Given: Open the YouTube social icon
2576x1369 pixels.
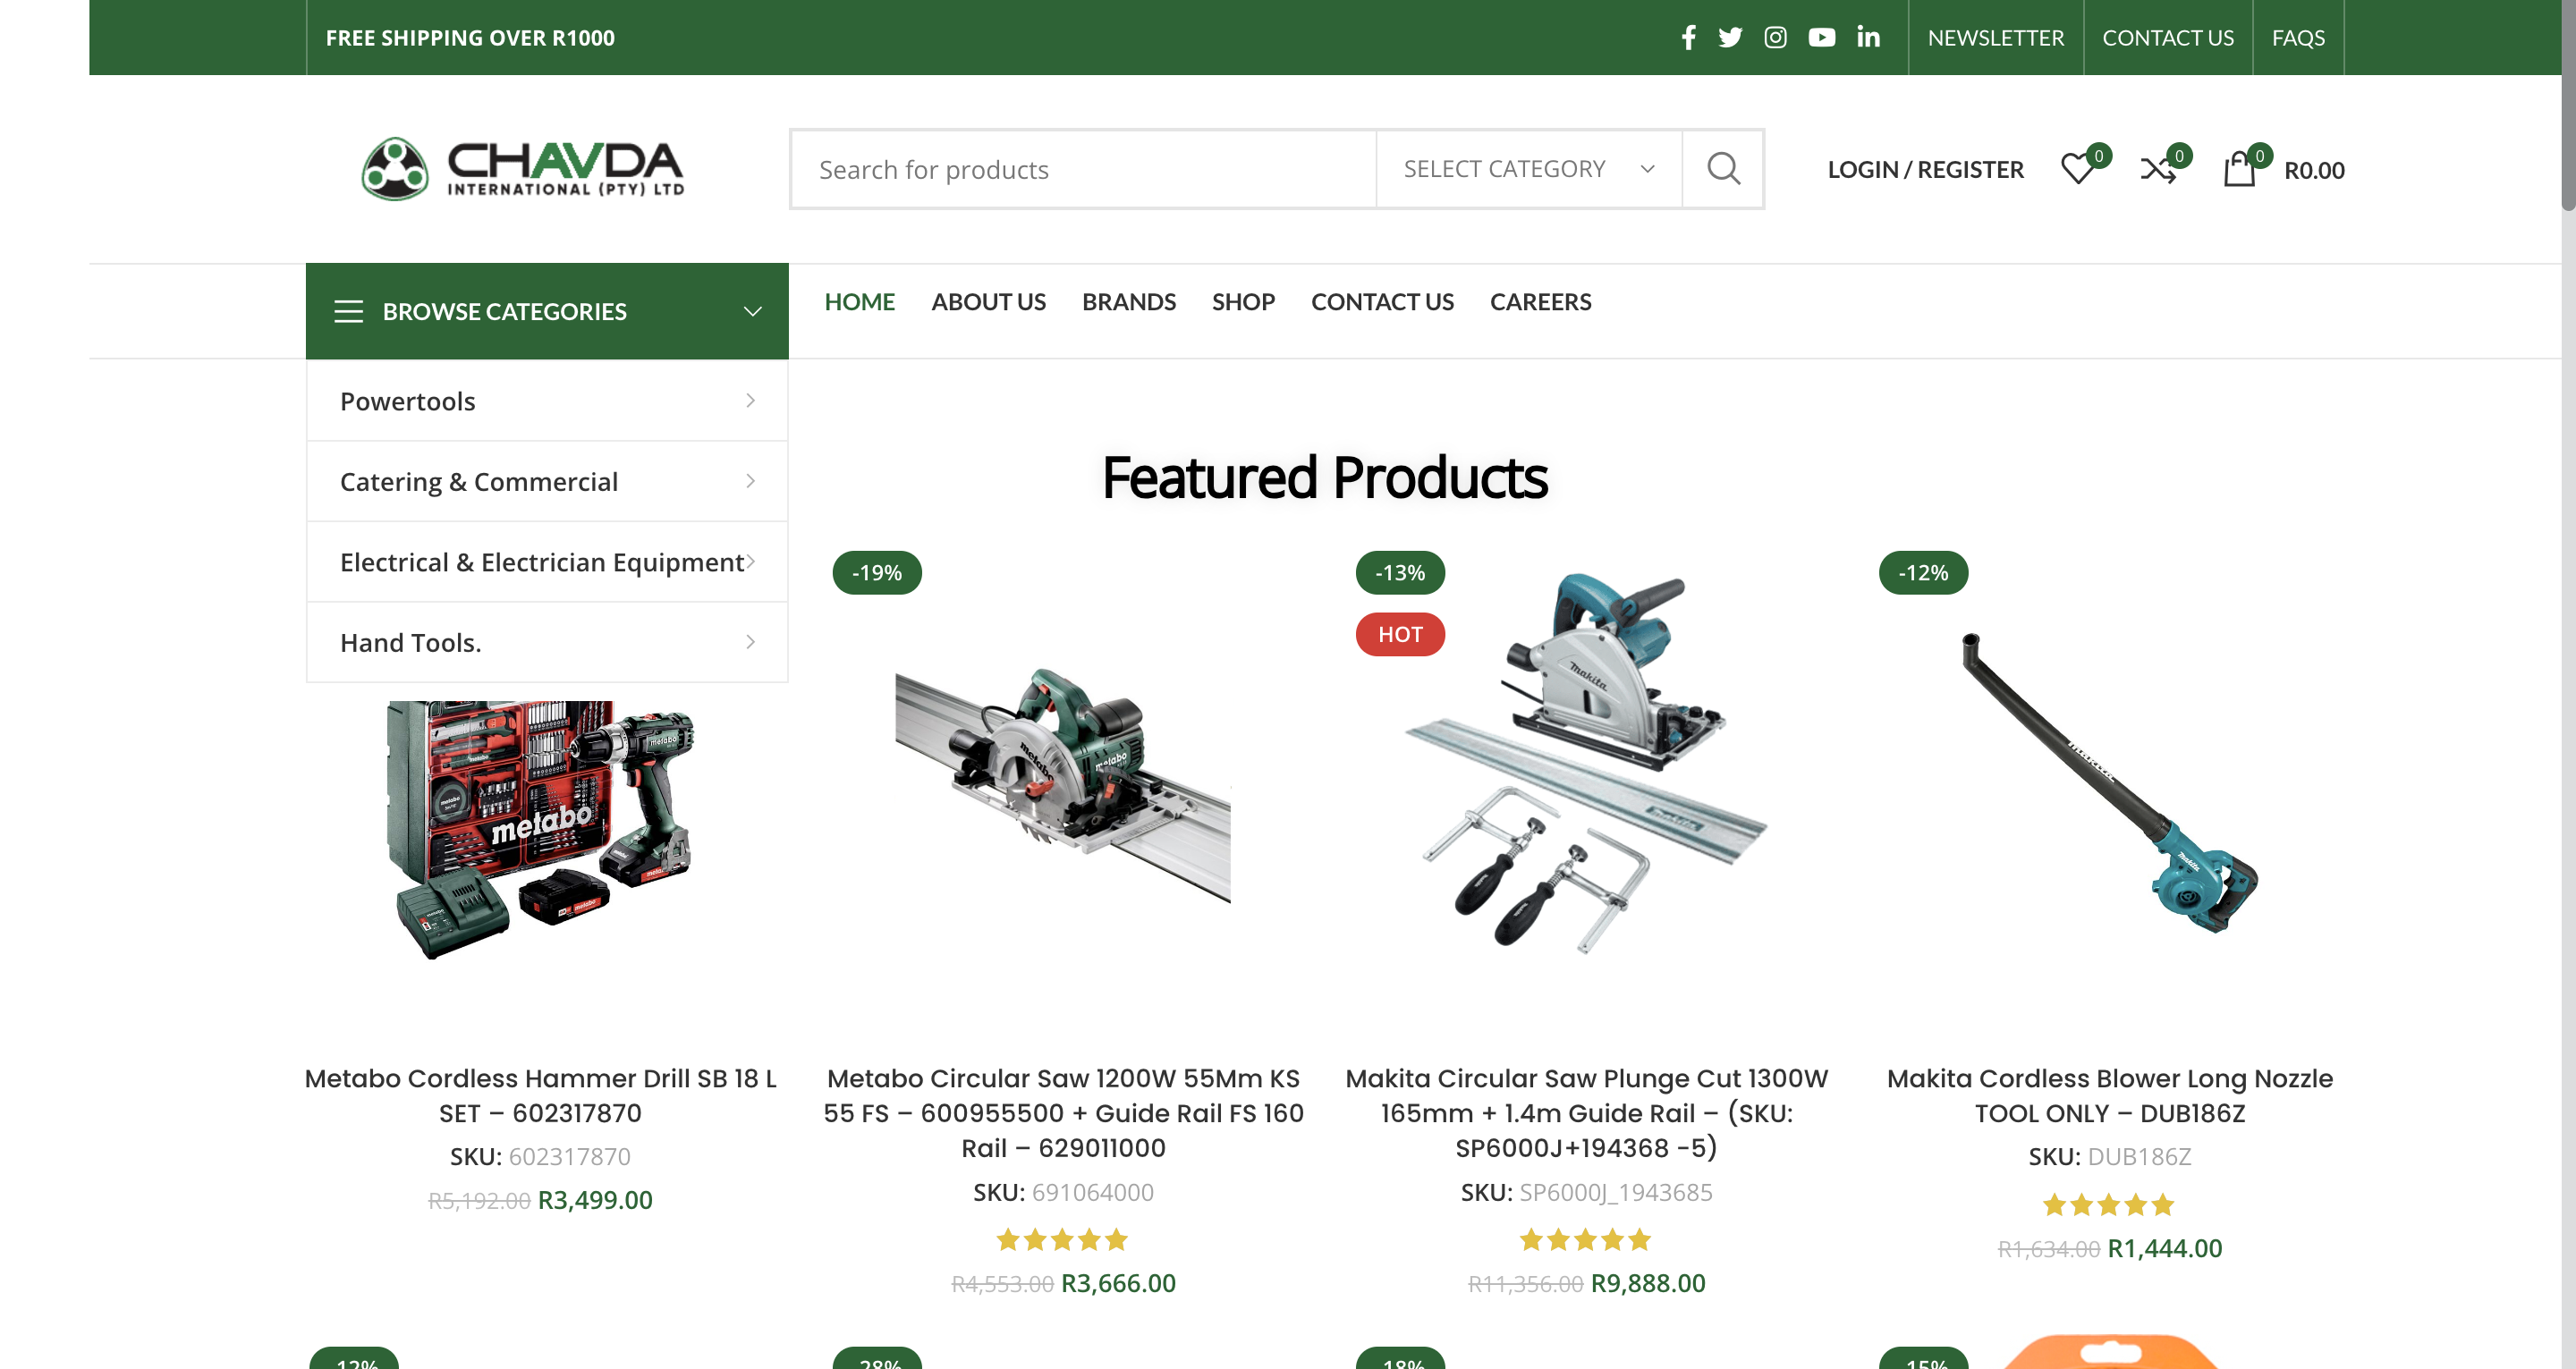Looking at the screenshot, I should (x=1822, y=37).
